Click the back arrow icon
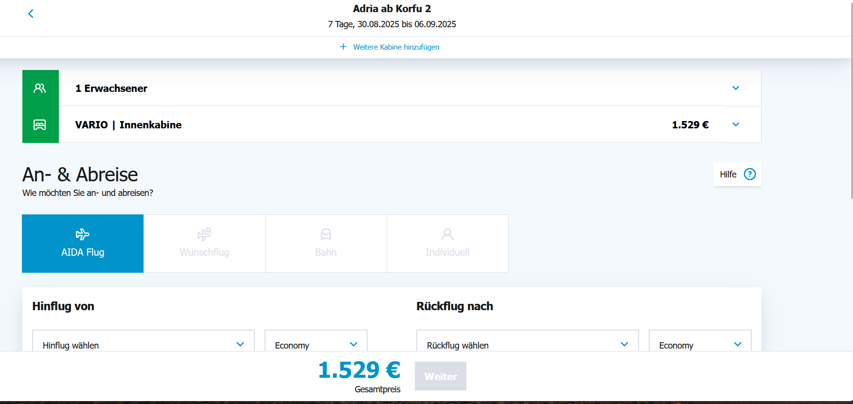Image resolution: width=853 pixels, height=404 pixels. 31,14
